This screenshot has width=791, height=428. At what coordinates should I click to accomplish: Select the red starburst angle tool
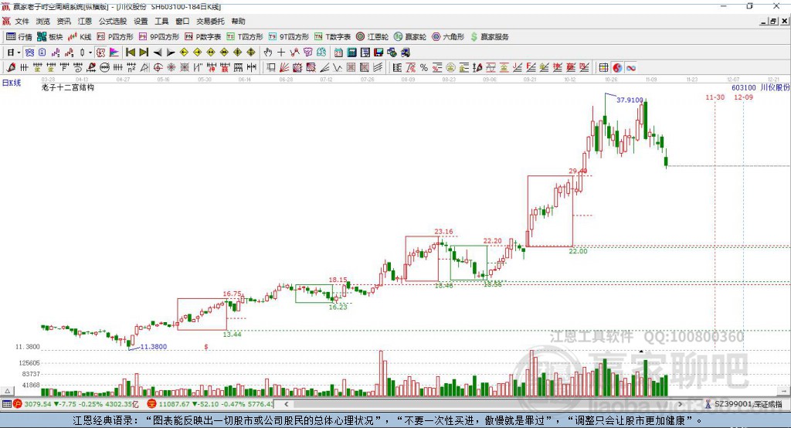tap(171, 68)
